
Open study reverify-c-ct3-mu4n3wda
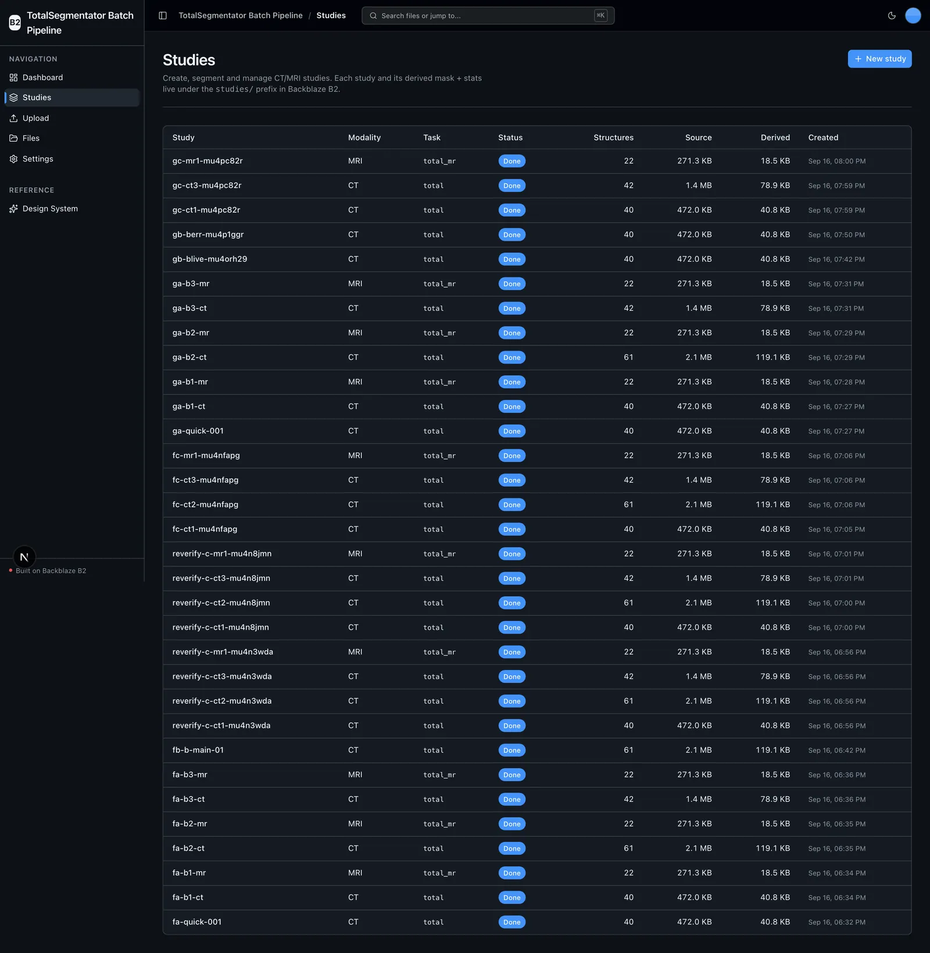[x=222, y=677]
